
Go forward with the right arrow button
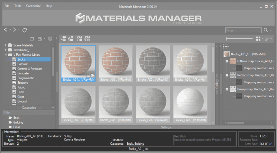coord(15,30)
